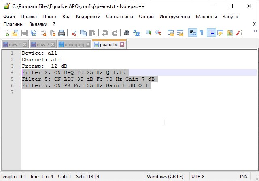This screenshot has width=259, height=181.
Task: Toggle synchronized vertical scrolling icon
Action: pos(170,33)
